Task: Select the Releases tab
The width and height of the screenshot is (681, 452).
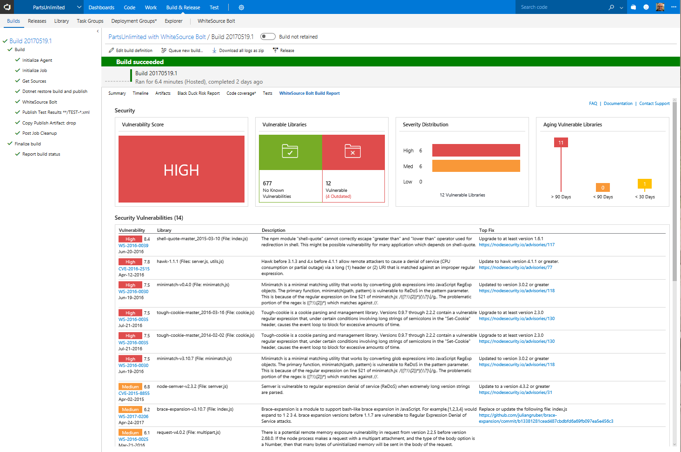Action: point(37,21)
